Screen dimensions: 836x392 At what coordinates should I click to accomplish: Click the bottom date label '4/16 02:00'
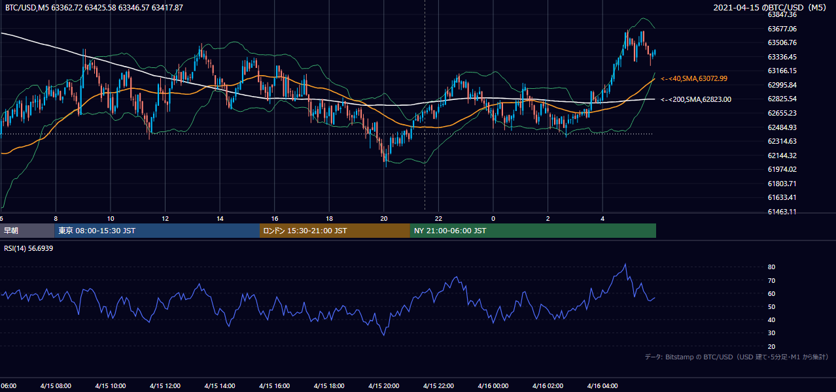point(548,386)
